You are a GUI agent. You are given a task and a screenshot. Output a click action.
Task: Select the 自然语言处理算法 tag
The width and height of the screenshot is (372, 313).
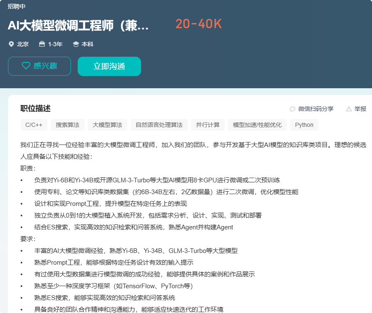tap(159, 124)
